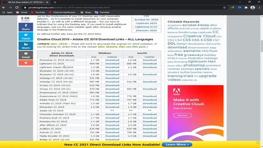This screenshot has width=263, height=148.
Task: Download Illustrator CC 2019 32-bit Windows installer
Action: [112, 71]
